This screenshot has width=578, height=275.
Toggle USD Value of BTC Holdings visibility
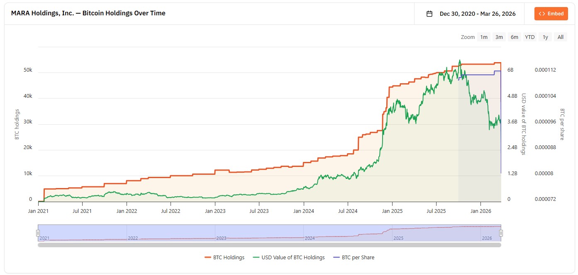point(293,257)
